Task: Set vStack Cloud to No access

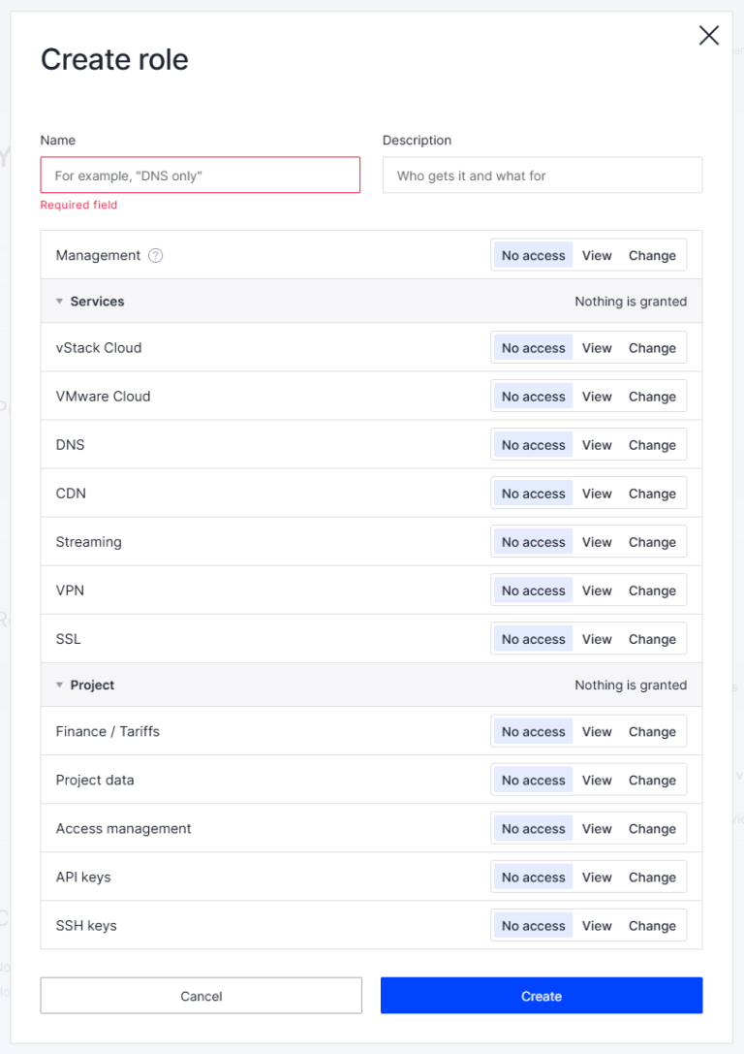Action: (533, 348)
